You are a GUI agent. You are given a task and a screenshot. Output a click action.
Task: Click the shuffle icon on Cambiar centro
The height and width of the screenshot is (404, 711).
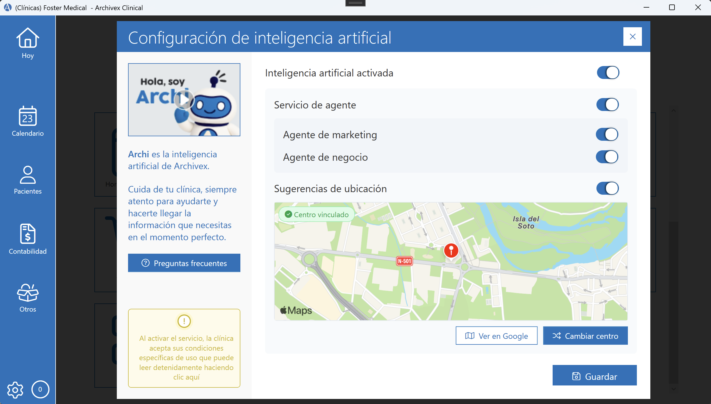[557, 335]
